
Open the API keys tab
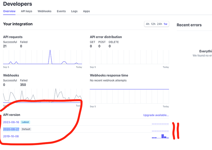click(x=26, y=11)
